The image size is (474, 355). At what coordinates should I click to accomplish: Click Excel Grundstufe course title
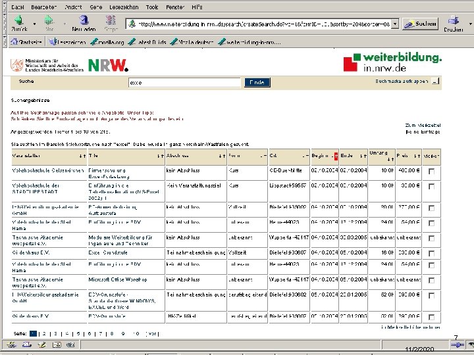click(108, 252)
